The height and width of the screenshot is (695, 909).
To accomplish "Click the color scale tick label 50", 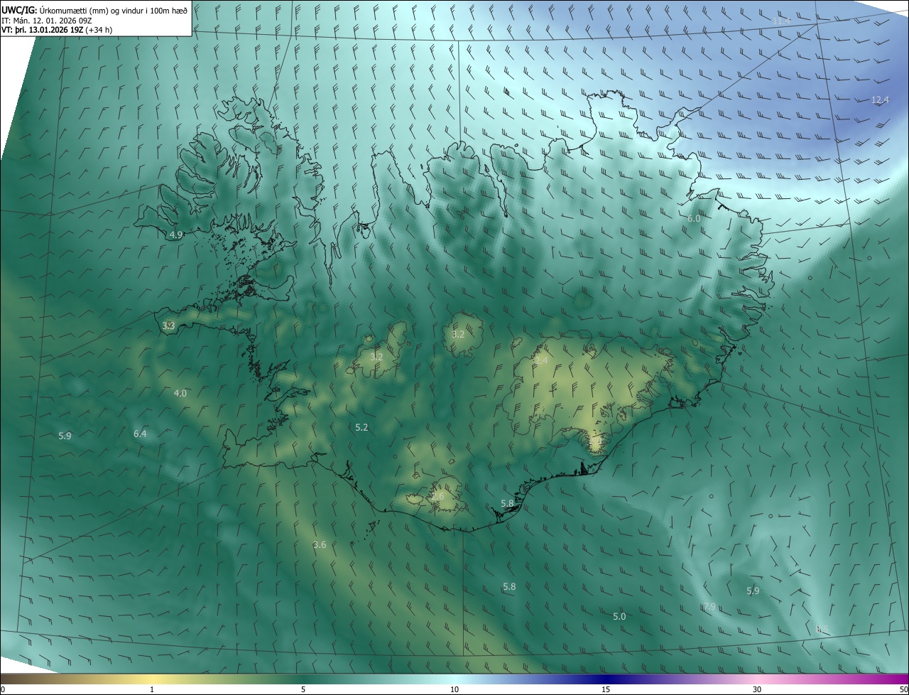I will (x=903, y=689).
